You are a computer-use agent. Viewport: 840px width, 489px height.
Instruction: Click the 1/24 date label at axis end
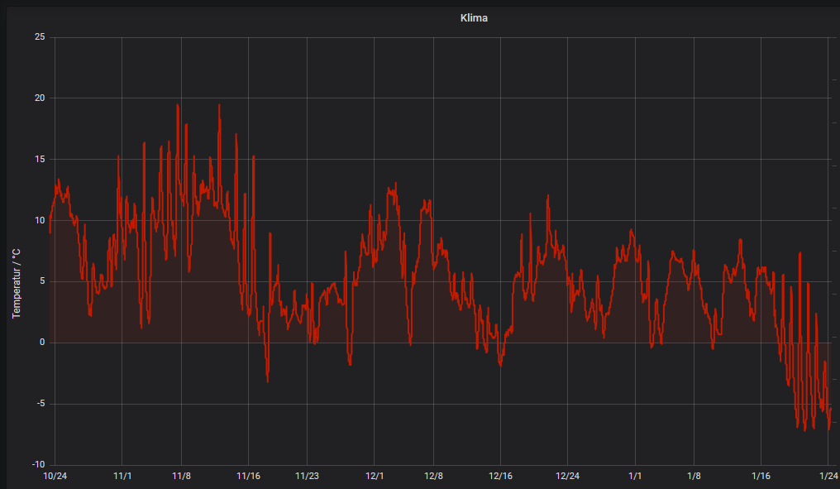coord(828,476)
